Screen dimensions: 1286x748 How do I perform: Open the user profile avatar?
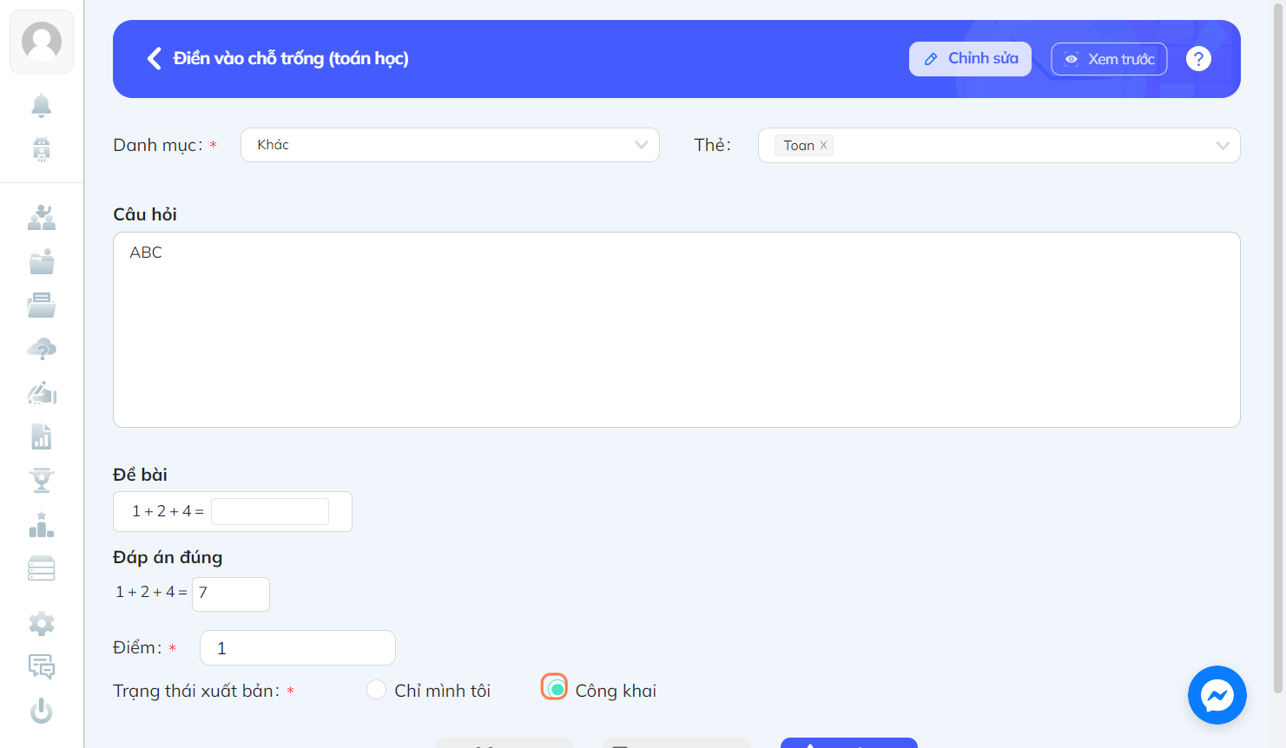click(42, 42)
